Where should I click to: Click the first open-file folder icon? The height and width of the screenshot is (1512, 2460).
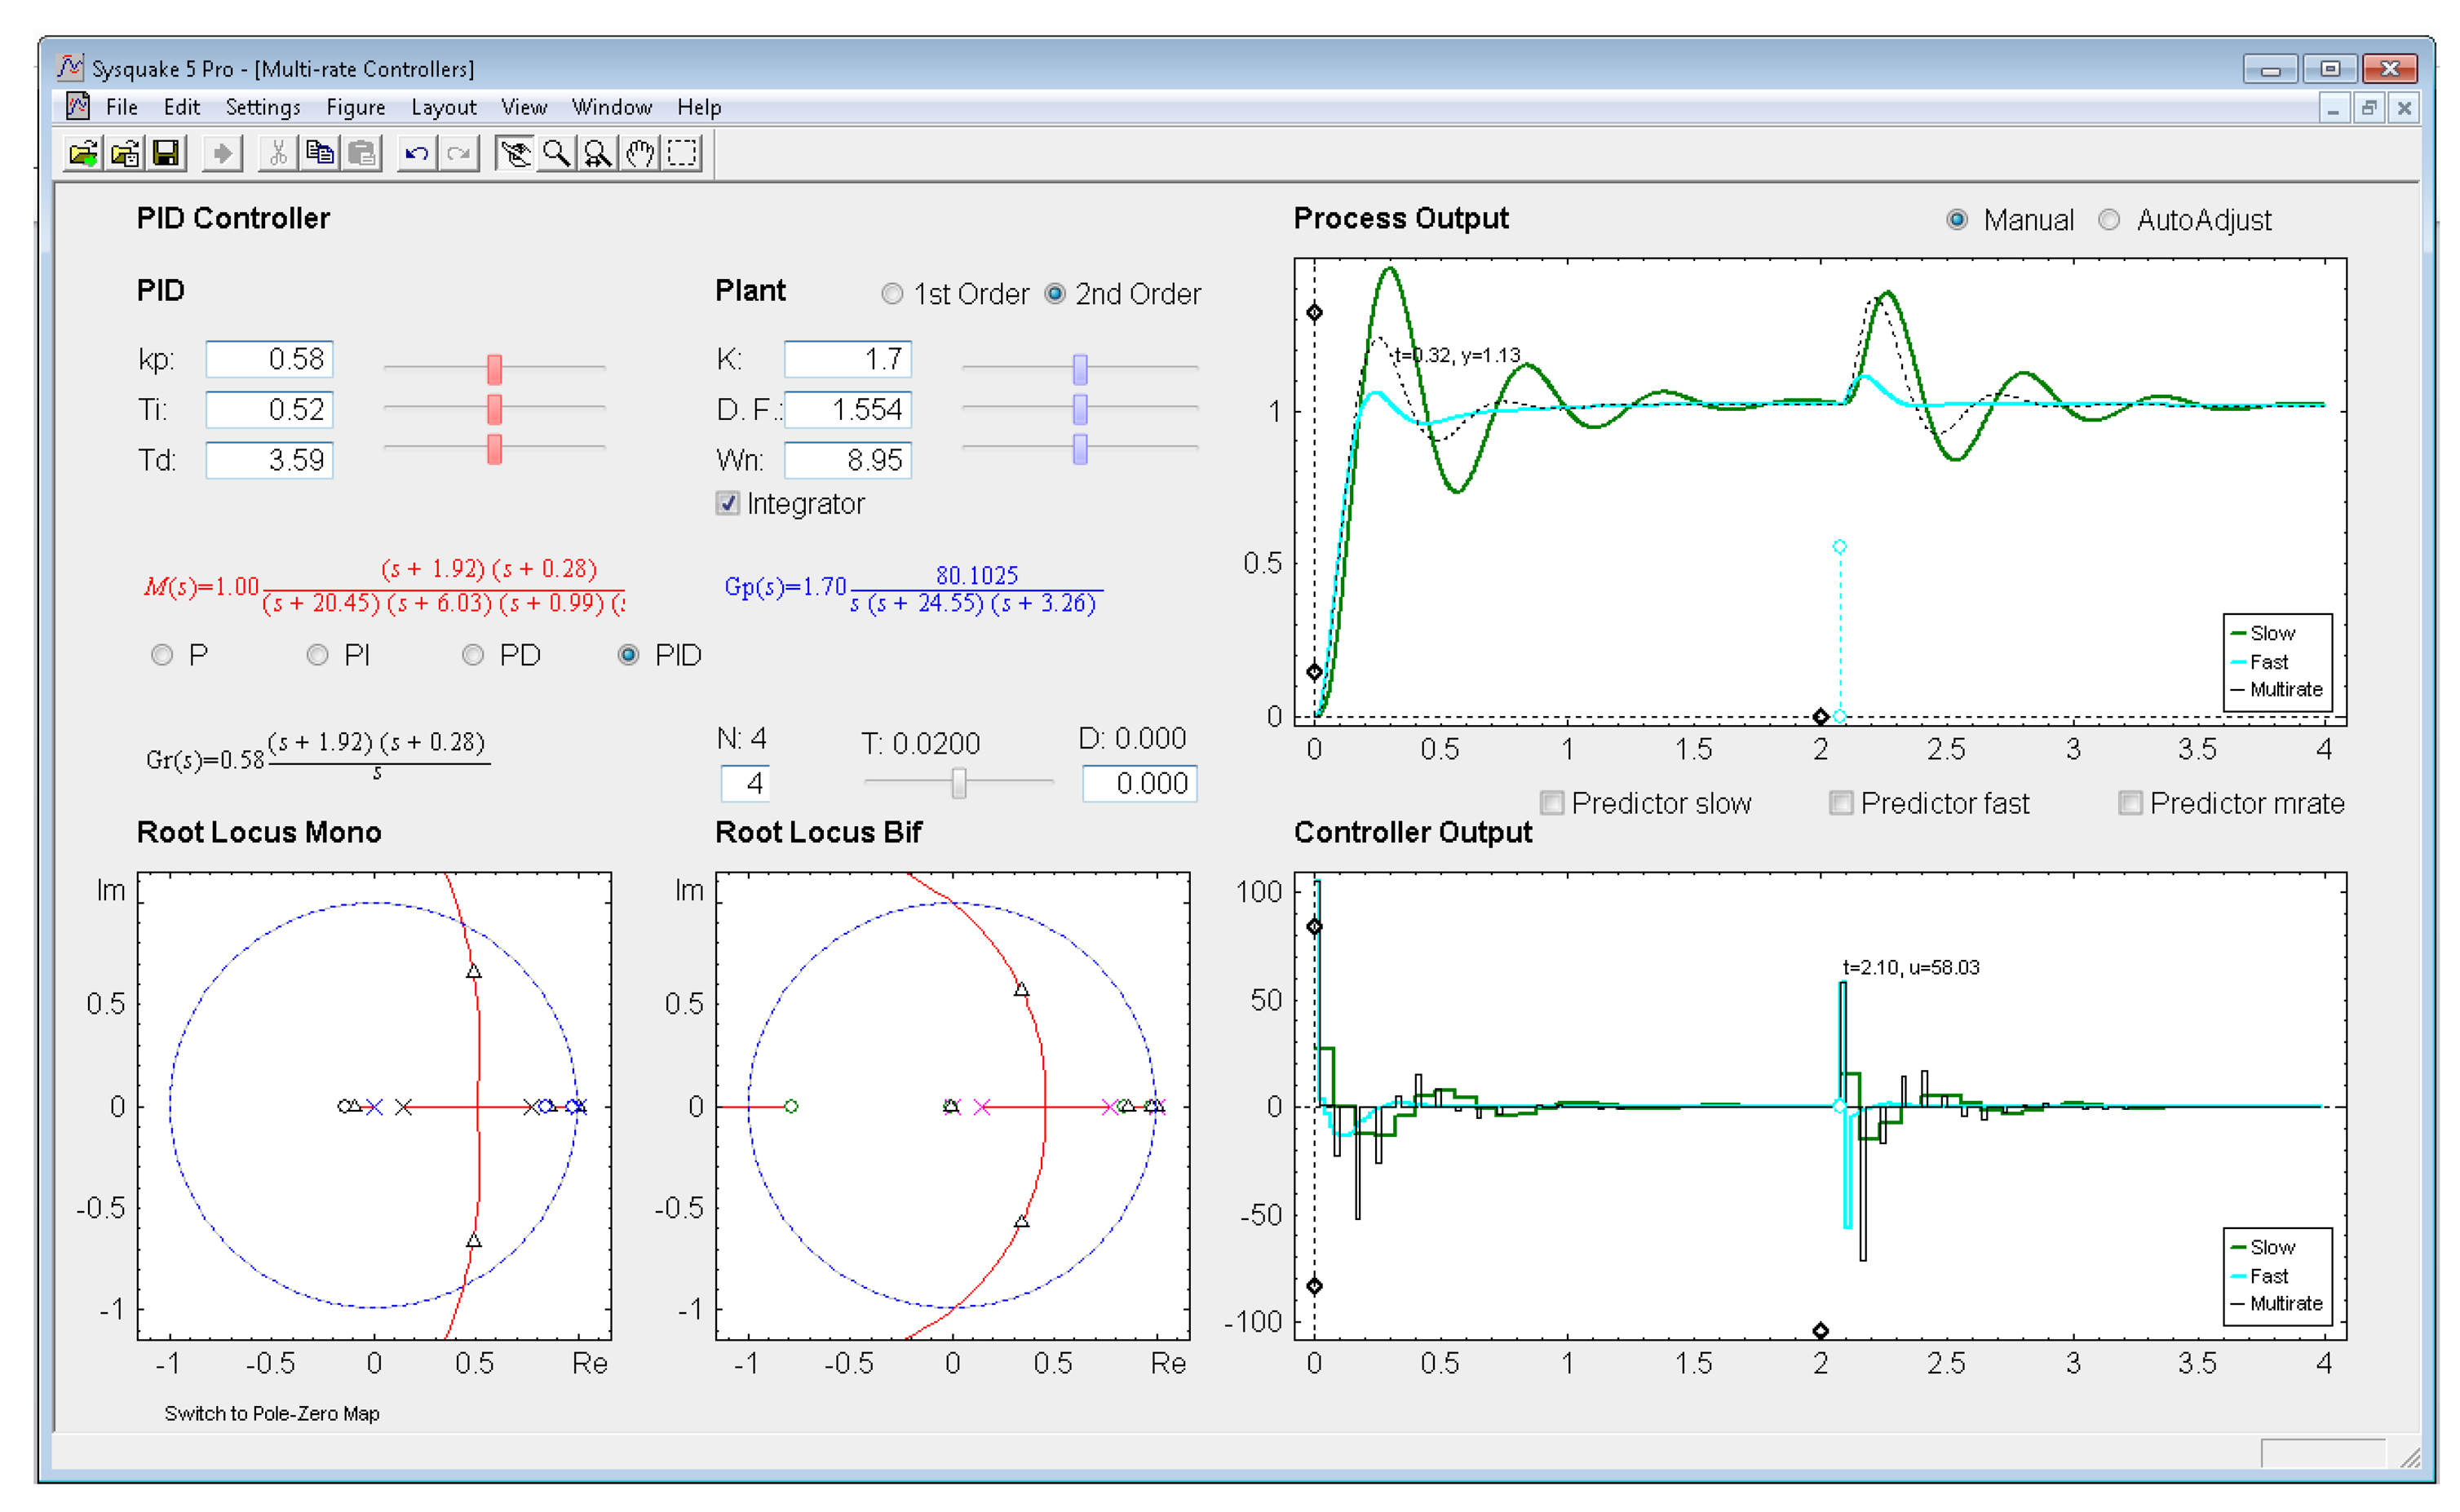click(x=83, y=153)
